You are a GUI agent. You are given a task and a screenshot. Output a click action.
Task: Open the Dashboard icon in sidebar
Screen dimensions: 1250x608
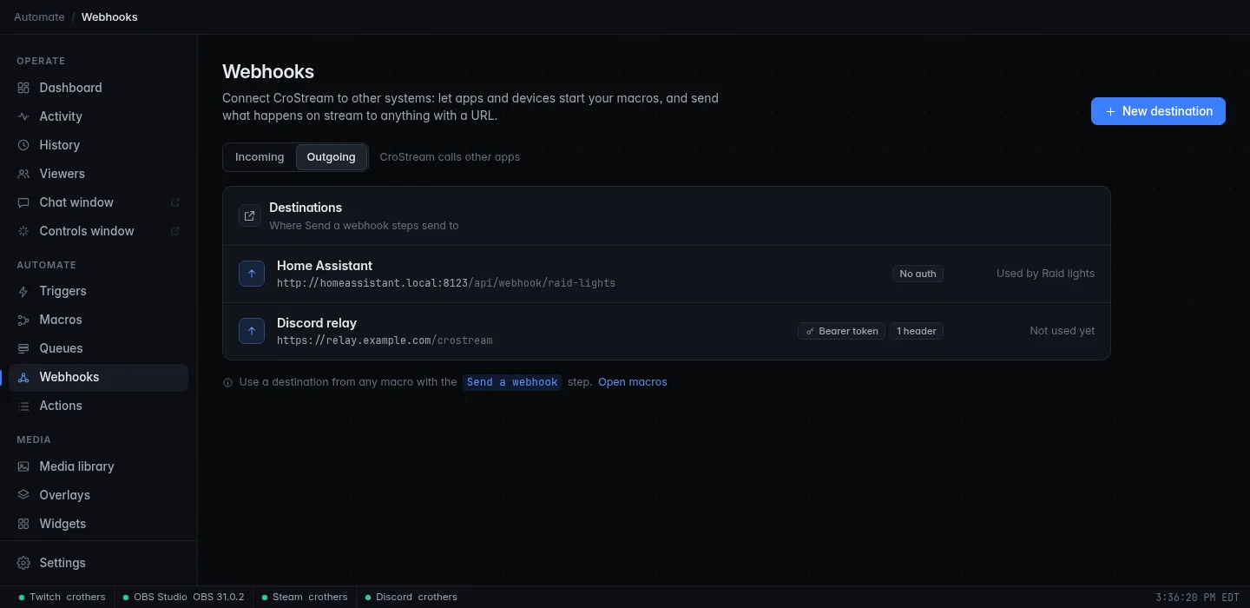23,88
